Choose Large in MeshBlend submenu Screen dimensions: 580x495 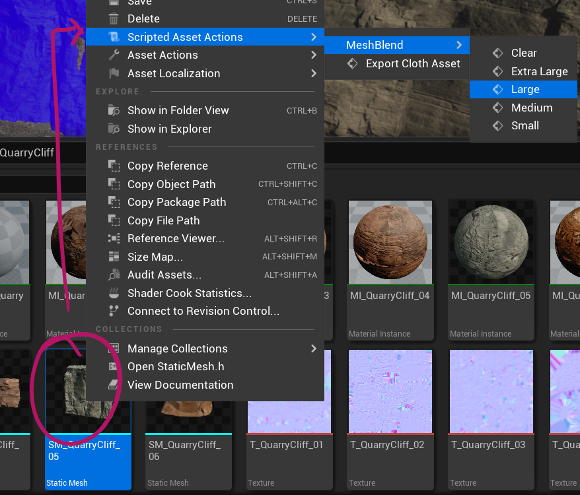pyautogui.click(x=523, y=89)
